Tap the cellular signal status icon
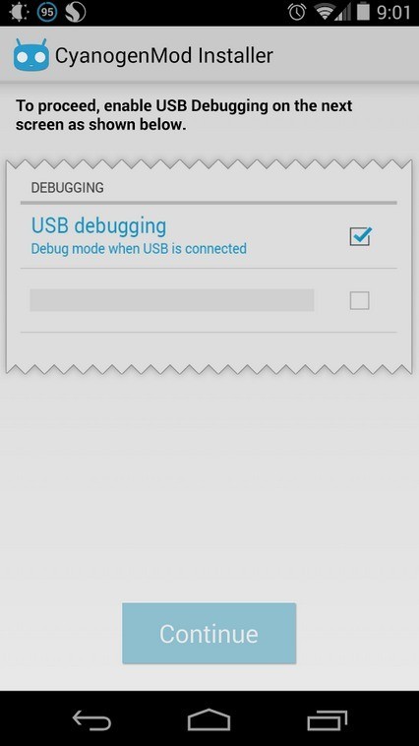Viewport: 419px width, 746px height. click(343, 13)
